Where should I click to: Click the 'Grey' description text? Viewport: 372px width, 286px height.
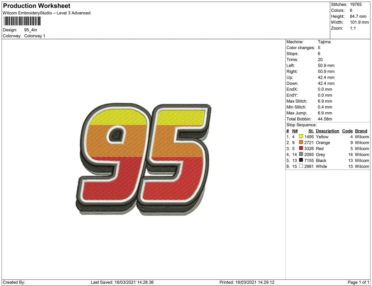pyautogui.click(x=321, y=154)
